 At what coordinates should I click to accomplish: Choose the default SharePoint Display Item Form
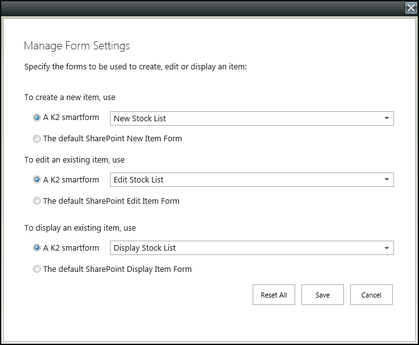click(37, 269)
